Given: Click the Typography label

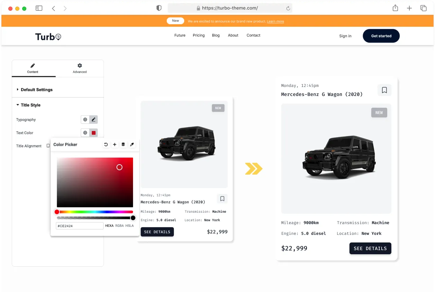Looking at the screenshot, I should click(x=26, y=120).
